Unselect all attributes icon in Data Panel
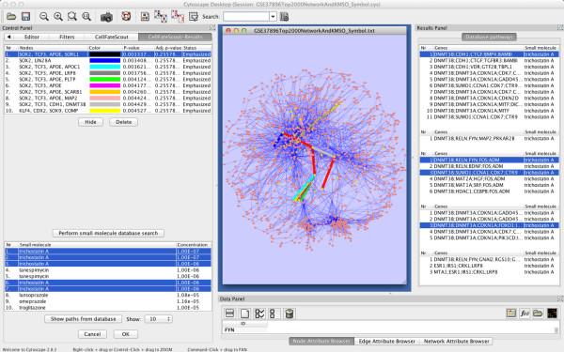Image resolution: width=564 pixels, height=352 pixels. click(273, 314)
